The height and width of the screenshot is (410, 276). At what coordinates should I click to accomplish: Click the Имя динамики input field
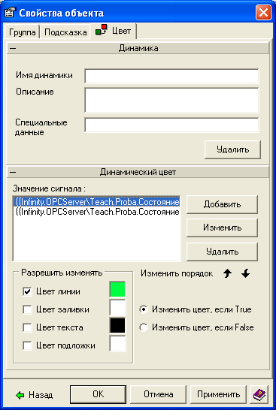click(171, 76)
